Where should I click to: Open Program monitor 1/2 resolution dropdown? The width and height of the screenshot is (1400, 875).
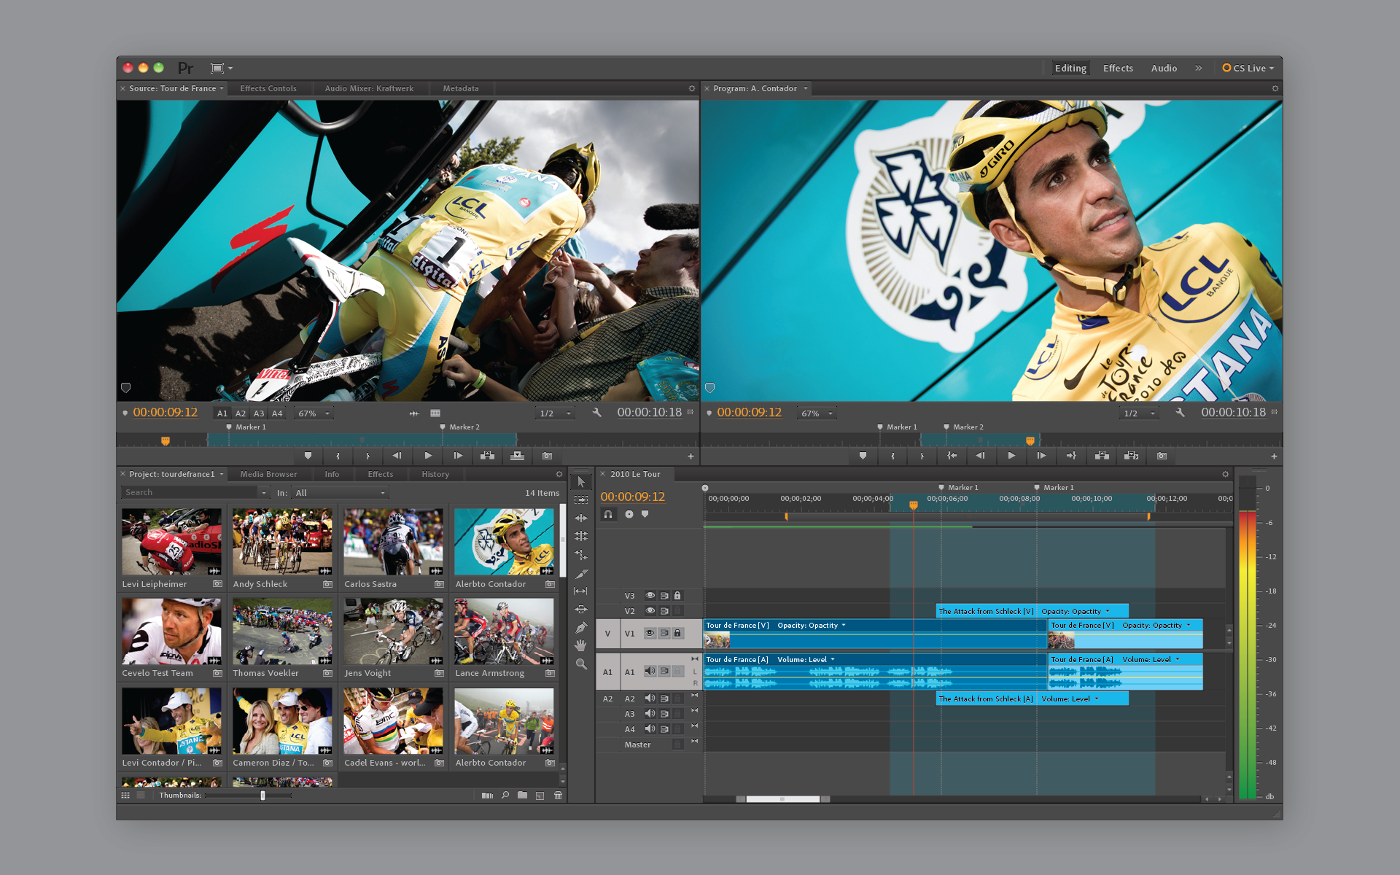pyautogui.click(x=1139, y=413)
